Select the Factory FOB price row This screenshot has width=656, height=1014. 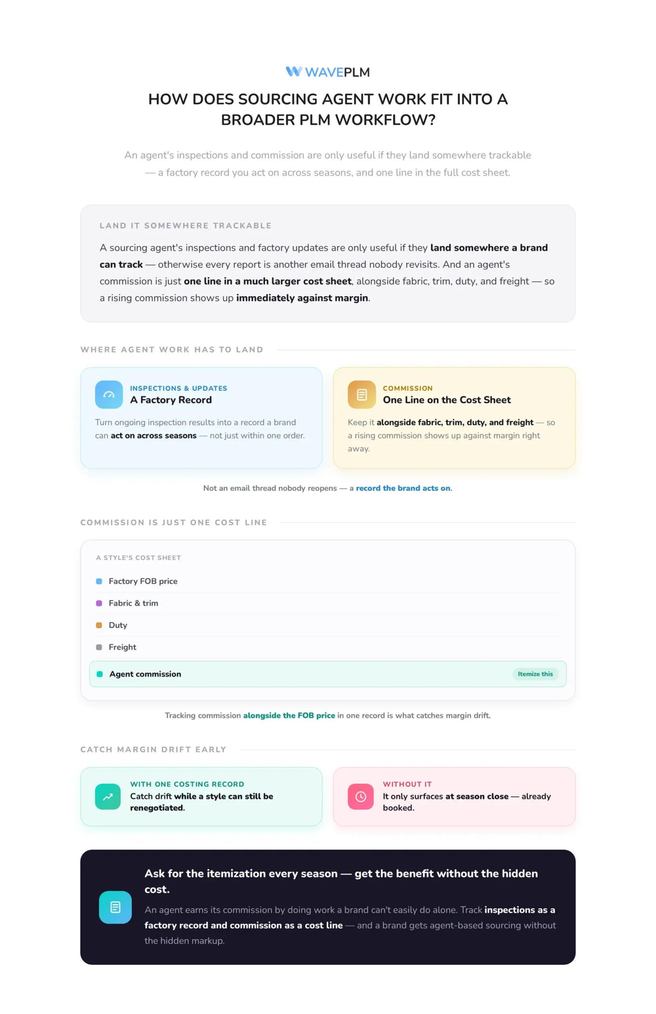click(327, 581)
